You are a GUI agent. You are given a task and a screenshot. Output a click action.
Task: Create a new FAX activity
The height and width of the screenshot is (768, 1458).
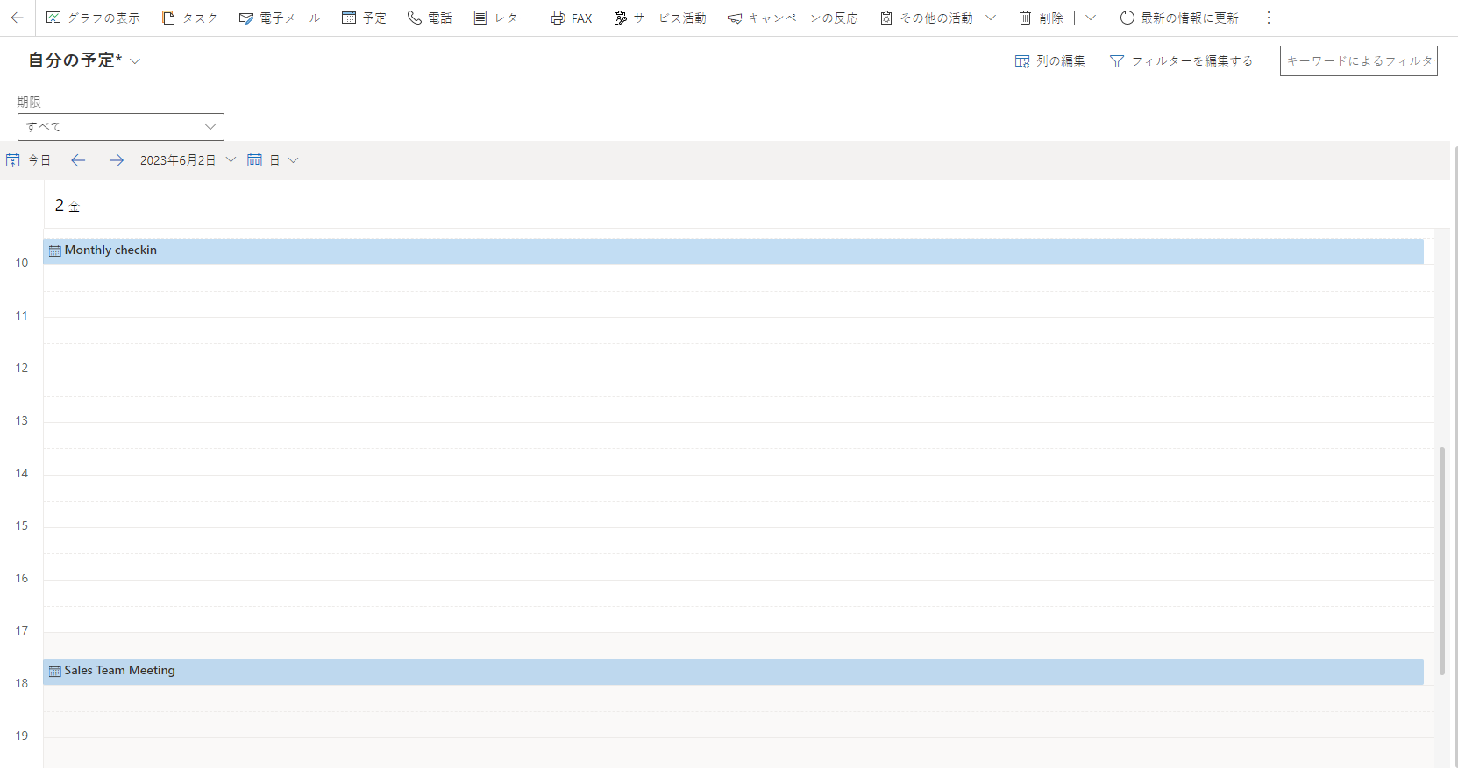(x=572, y=18)
